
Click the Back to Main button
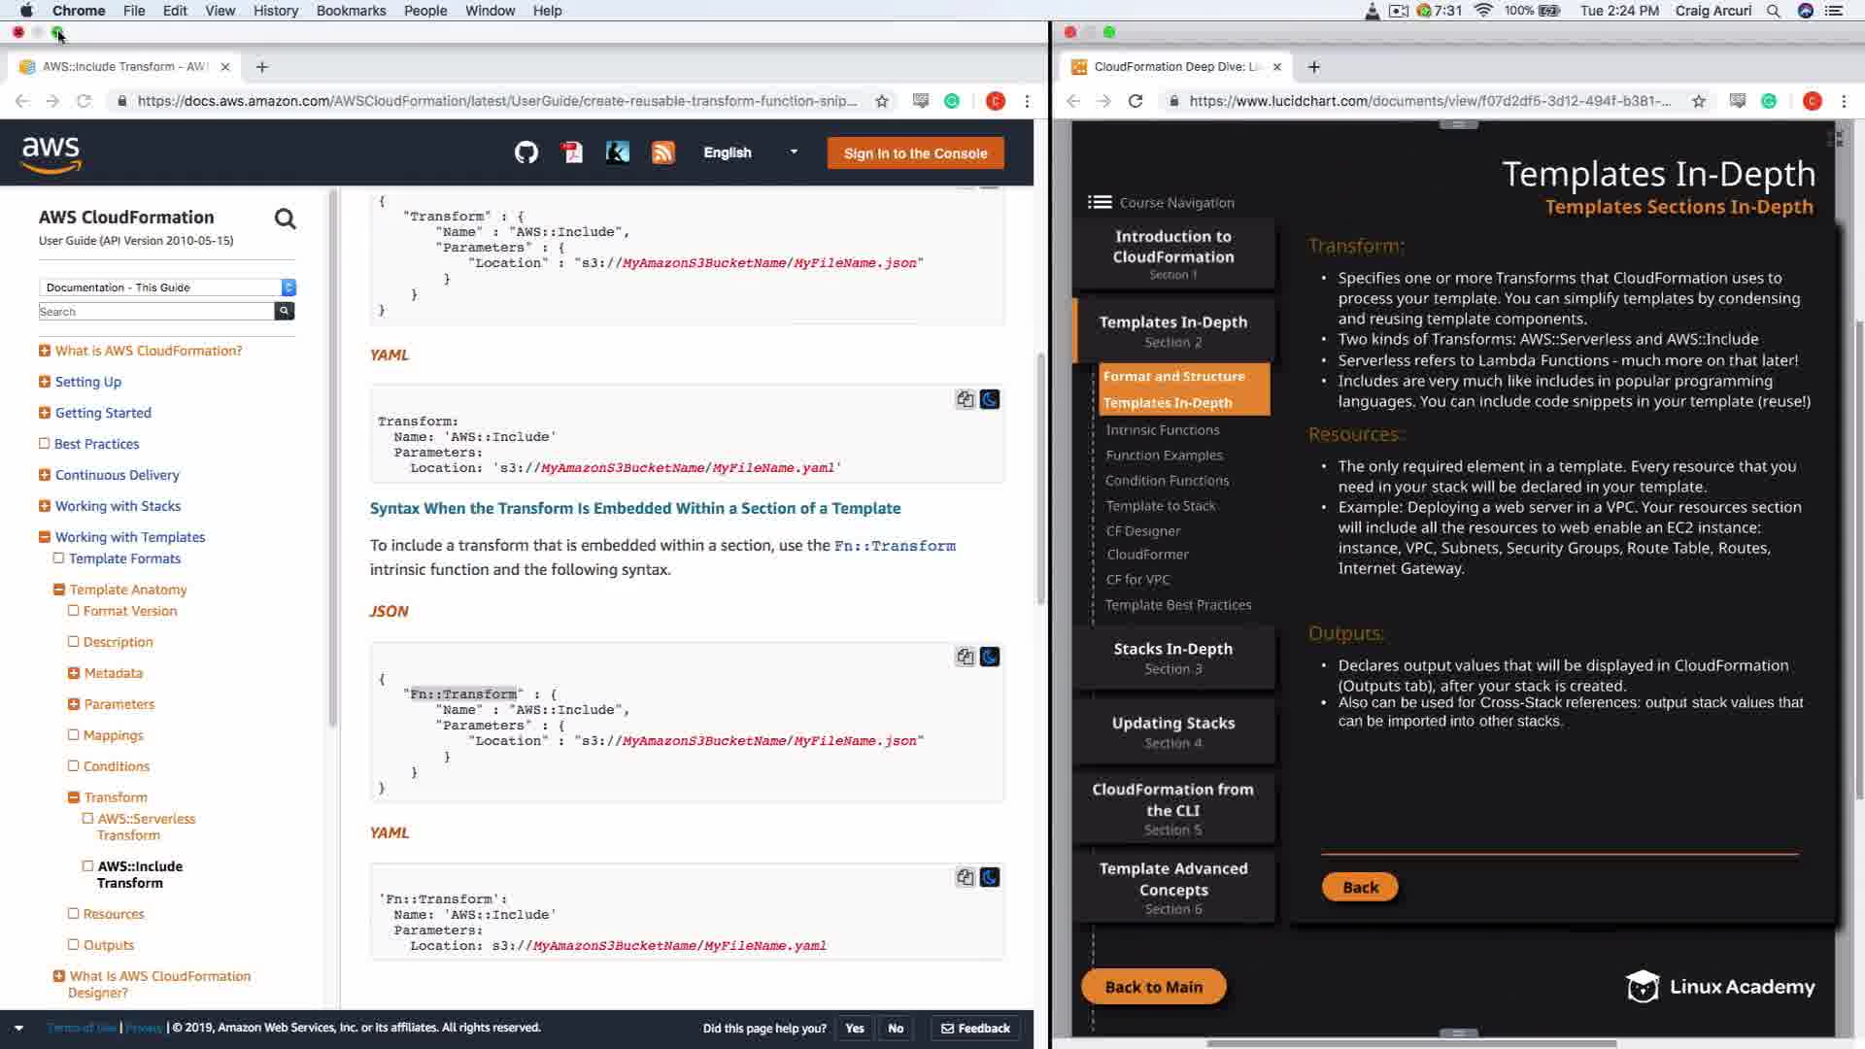coord(1153,987)
